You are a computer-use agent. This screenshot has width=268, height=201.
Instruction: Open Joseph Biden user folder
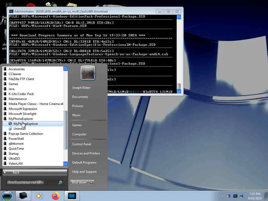click(x=81, y=87)
